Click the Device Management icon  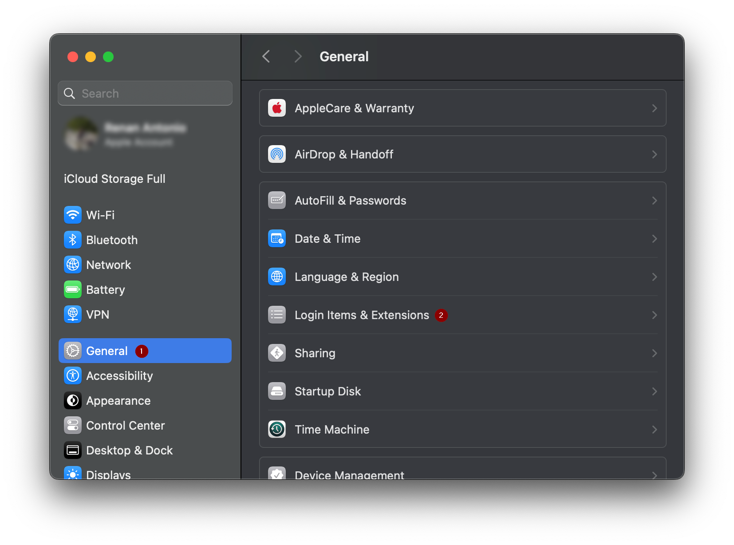pos(277,473)
